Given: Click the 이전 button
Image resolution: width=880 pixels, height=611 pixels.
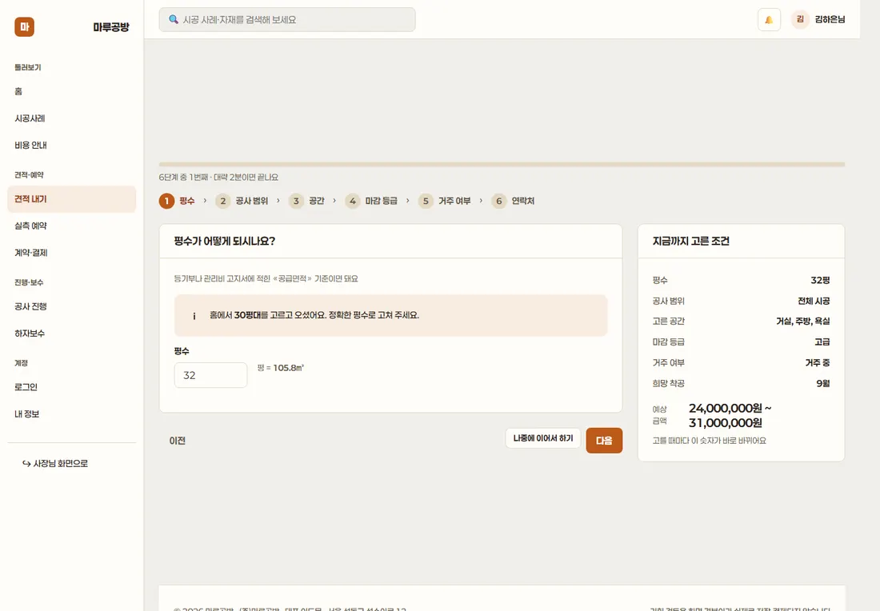Looking at the screenshot, I should tap(178, 441).
